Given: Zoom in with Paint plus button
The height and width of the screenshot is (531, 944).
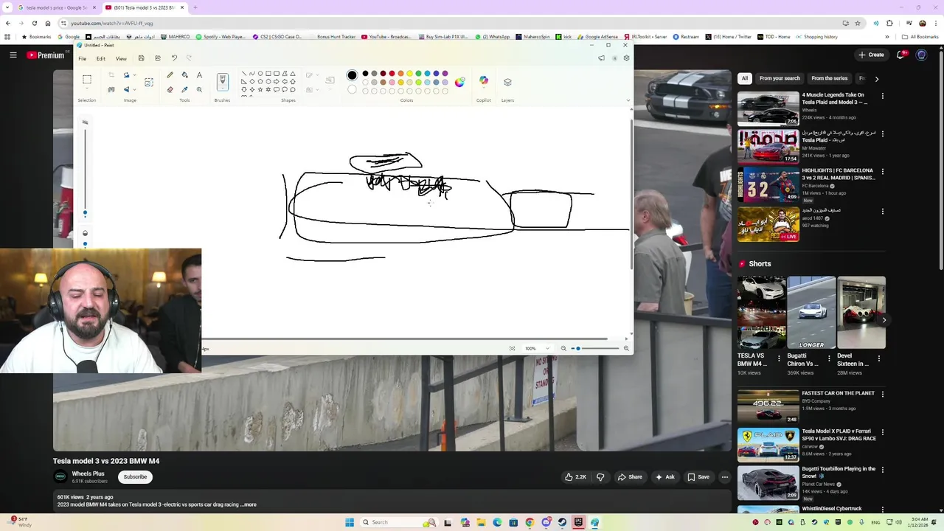Looking at the screenshot, I should 626,348.
